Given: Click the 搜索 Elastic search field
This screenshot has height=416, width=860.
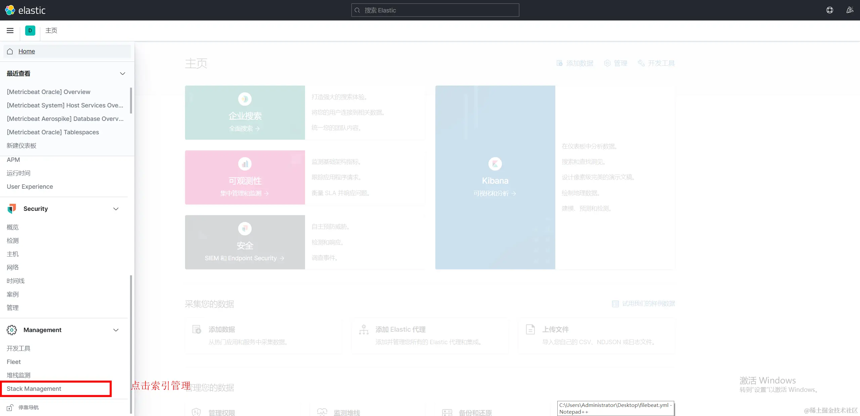Looking at the screenshot, I should [435, 10].
